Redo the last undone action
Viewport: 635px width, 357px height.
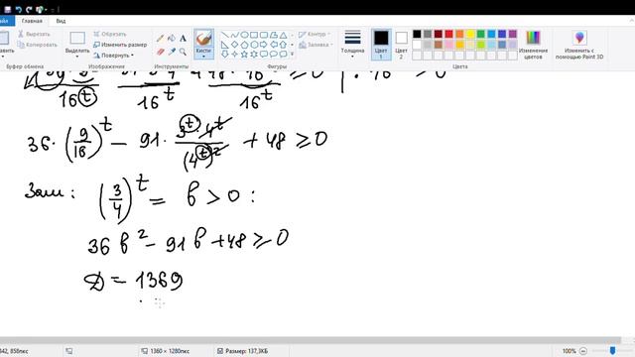tap(29, 9)
